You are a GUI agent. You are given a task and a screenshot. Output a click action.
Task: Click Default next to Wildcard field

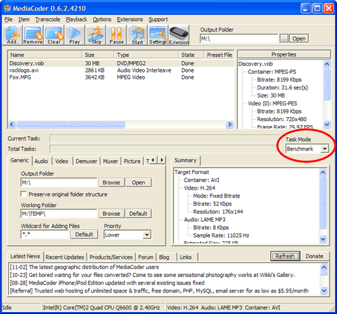pos(84,235)
